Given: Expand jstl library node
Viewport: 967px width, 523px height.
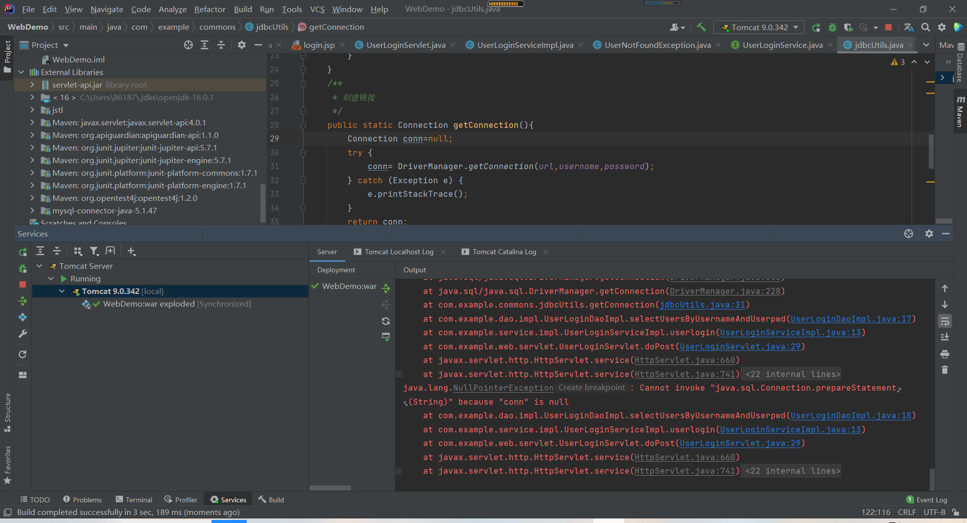Looking at the screenshot, I should [32, 110].
